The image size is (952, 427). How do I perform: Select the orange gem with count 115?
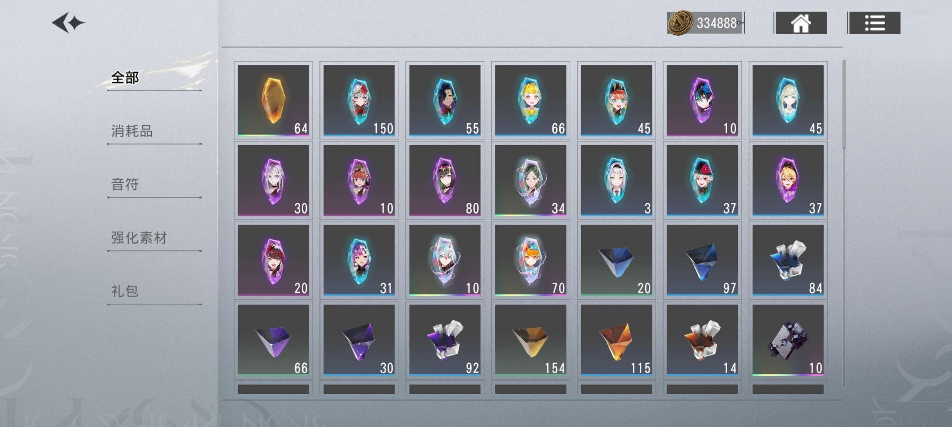point(616,340)
